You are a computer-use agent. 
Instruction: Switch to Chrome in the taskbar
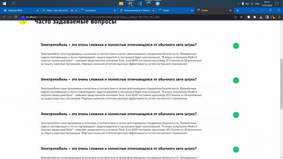click(130, 4)
